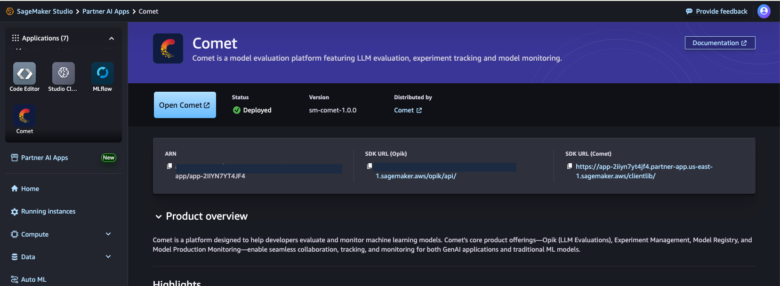
Task: Click the SageMaker Studio logo icon
Action: coord(10,11)
